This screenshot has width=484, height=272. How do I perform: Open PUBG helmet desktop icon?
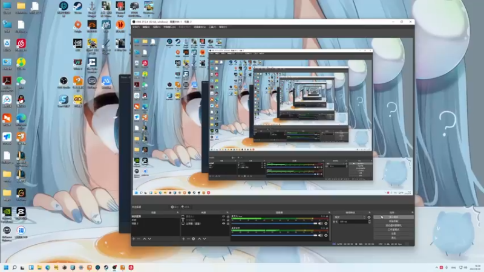(134, 7)
